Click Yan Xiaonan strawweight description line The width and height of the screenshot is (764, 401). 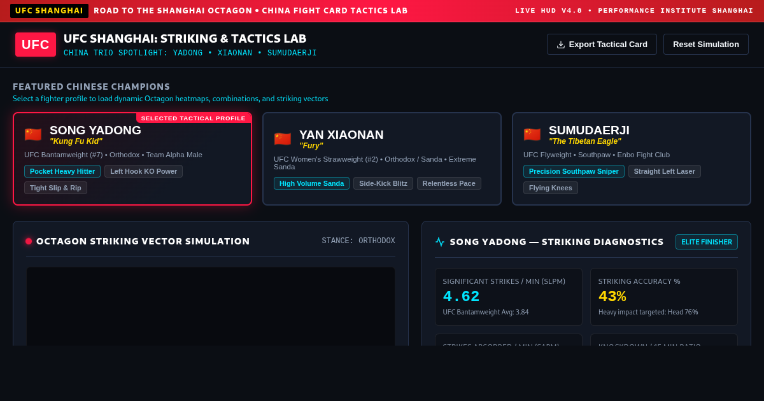375,163
